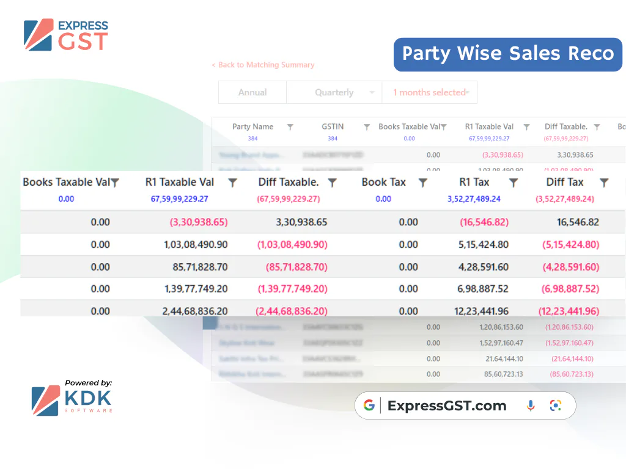Click the Diff Tax column header

click(x=565, y=182)
